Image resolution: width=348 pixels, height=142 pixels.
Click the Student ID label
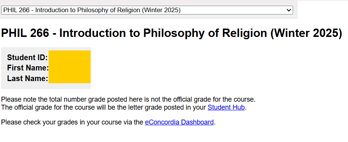tap(27, 57)
